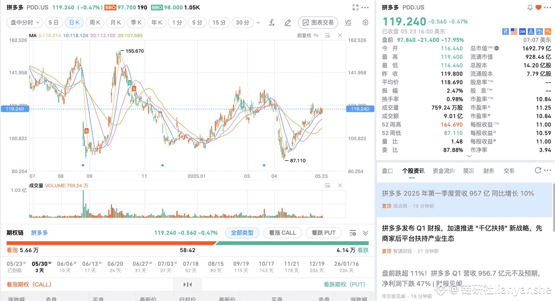
Task: Click the B trade marker near 09
Action: 86,132
